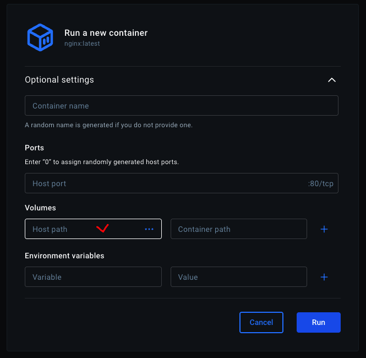Start the container with Run
This screenshot has width=366, height=358.
[x=318, y=322]
